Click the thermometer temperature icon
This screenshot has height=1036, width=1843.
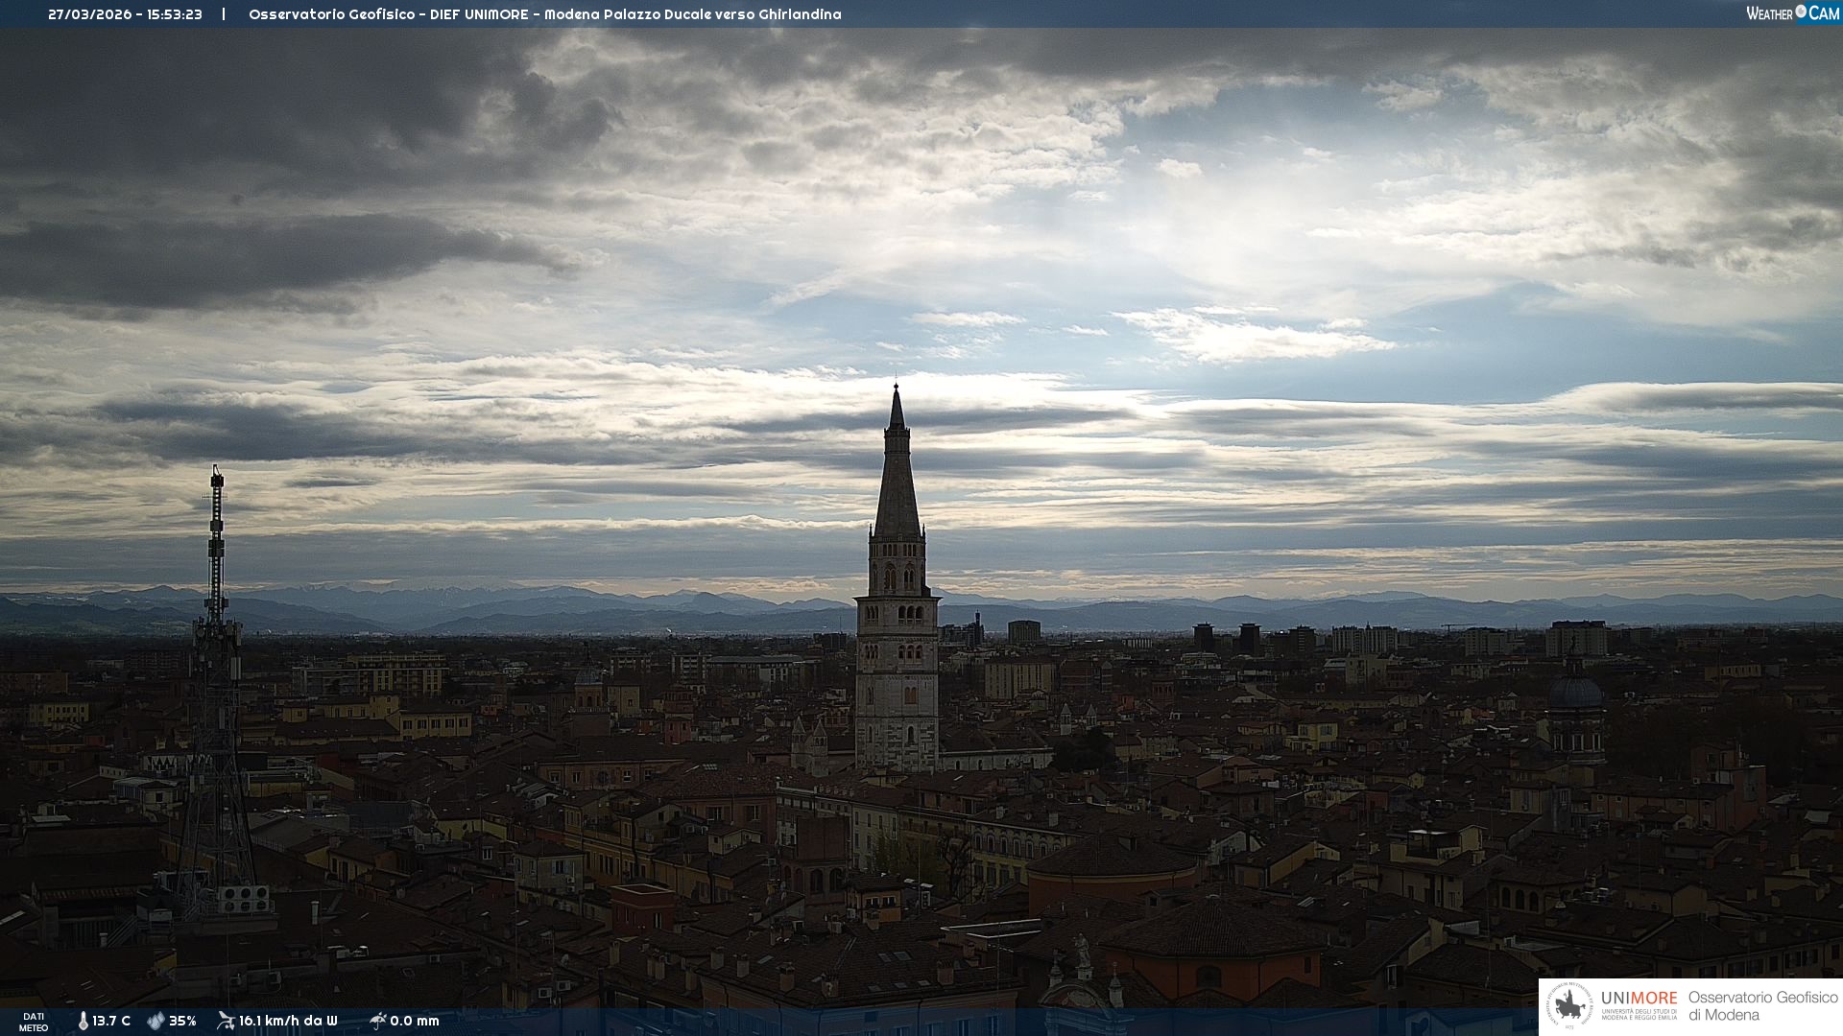[84, 1022]
